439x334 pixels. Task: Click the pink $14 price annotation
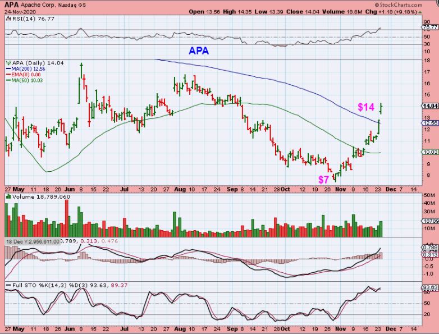click(x=366, y=107)
